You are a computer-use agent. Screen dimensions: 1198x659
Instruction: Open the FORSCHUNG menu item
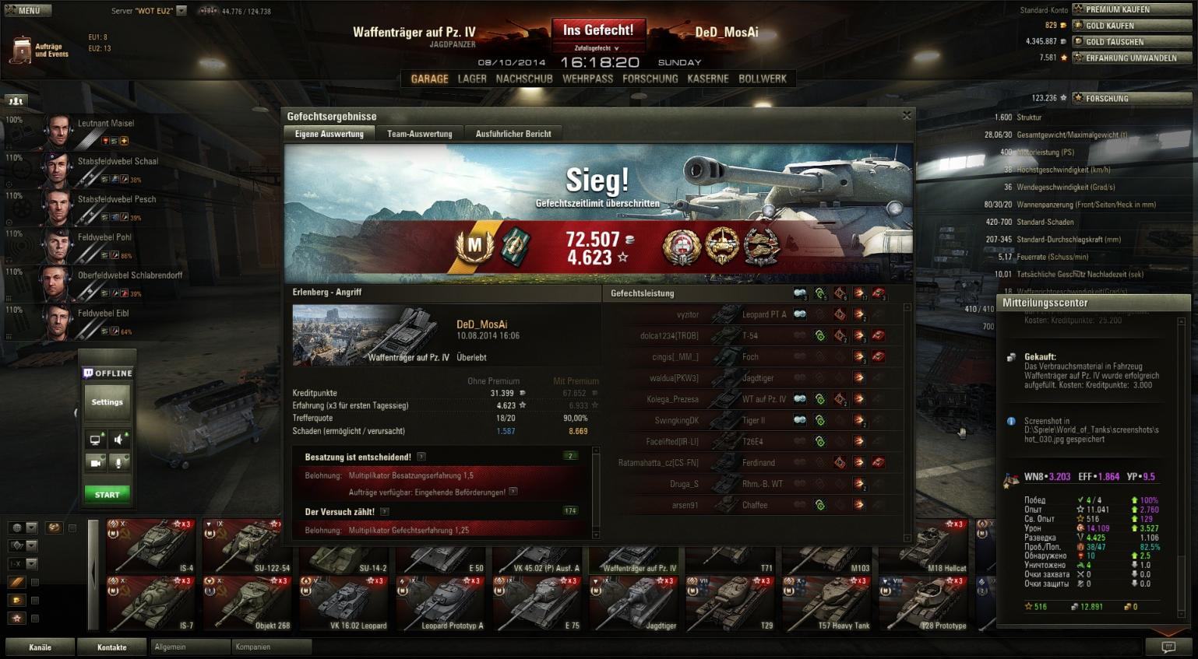pyautogui.click(x=650, y=79)
